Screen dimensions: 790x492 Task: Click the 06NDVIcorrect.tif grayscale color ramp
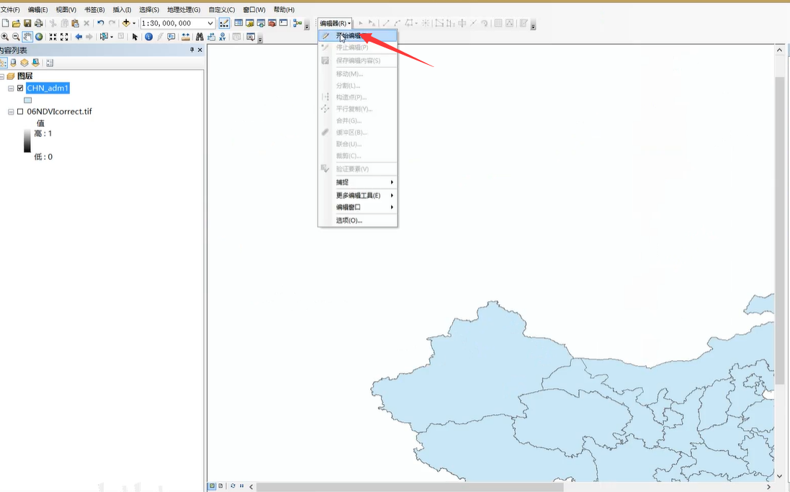click(x=27, y=141)
